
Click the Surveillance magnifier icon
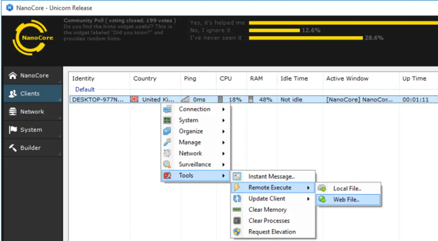[x=167, y=164]
